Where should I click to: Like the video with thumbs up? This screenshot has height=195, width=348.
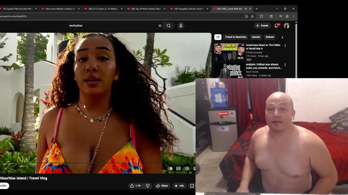[x=135, y=186]
